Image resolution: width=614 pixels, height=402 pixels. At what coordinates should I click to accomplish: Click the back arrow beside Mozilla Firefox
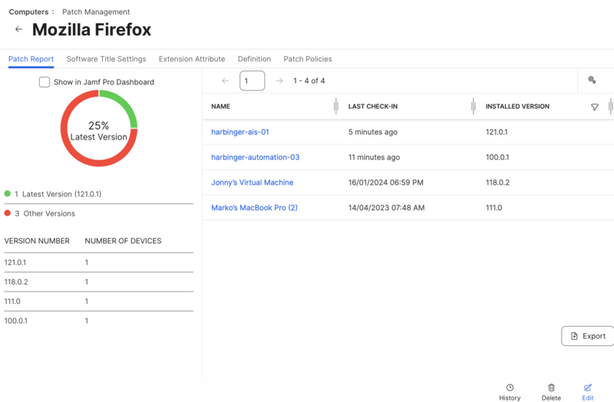tap(18, 29)
